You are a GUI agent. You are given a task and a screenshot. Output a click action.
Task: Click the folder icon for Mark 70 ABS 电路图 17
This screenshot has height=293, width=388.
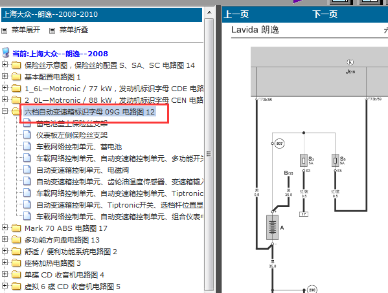16,228
